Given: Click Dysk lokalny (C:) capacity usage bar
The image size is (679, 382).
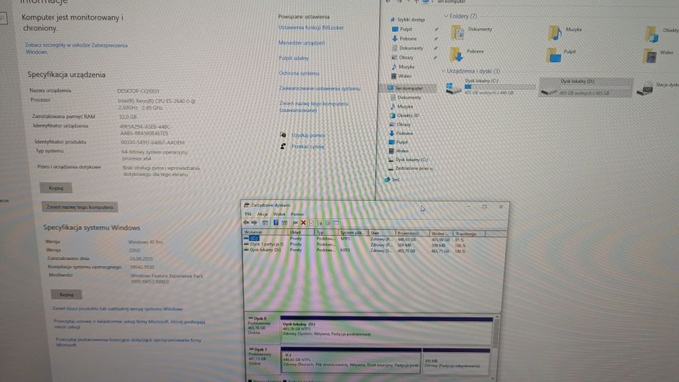Looking at the screenshot, I should click(500, 87).
